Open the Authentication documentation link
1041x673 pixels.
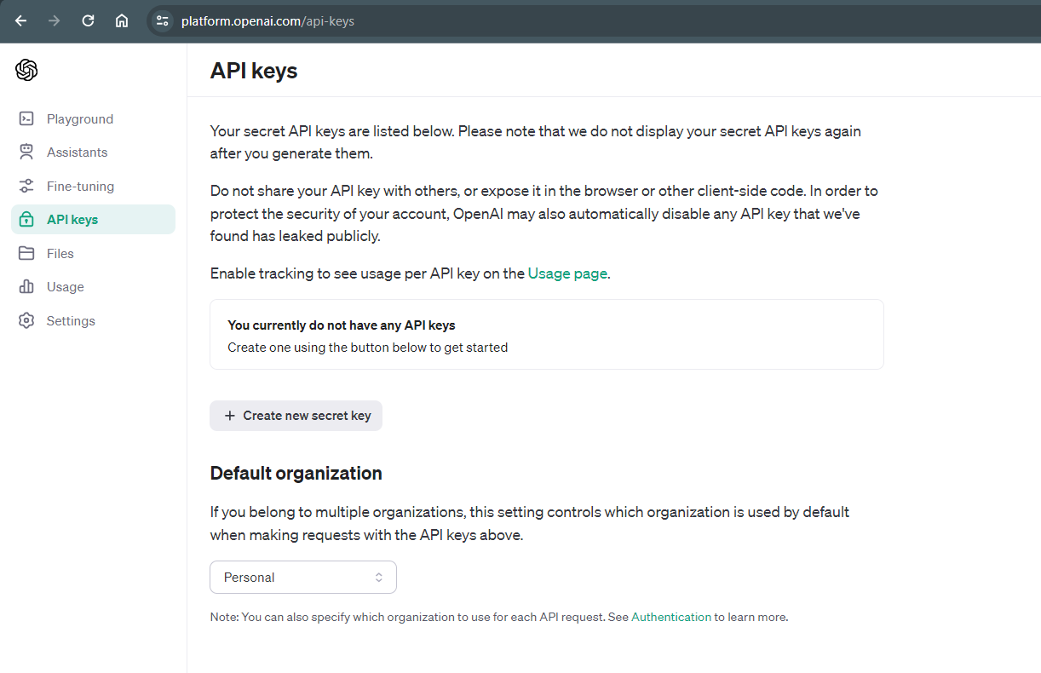tap(671, 617)
